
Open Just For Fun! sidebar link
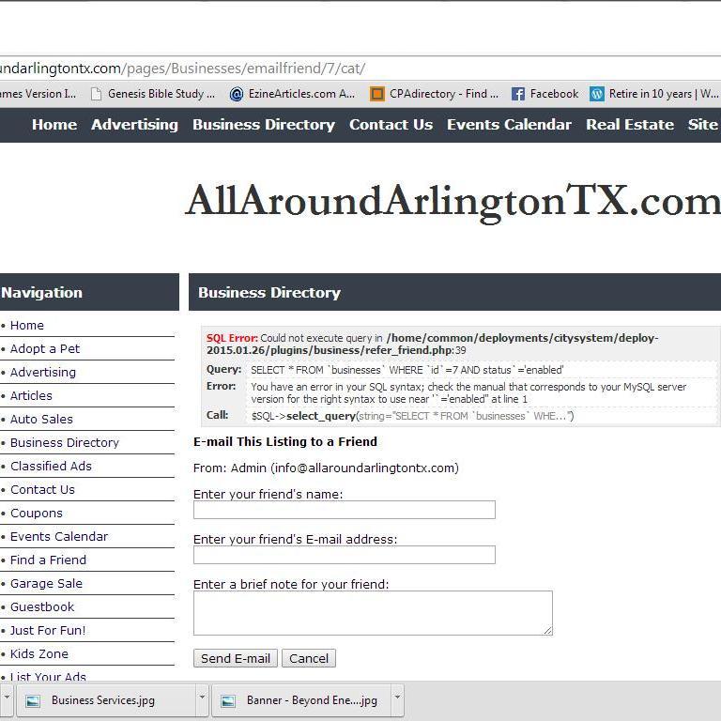pos(48,631)
